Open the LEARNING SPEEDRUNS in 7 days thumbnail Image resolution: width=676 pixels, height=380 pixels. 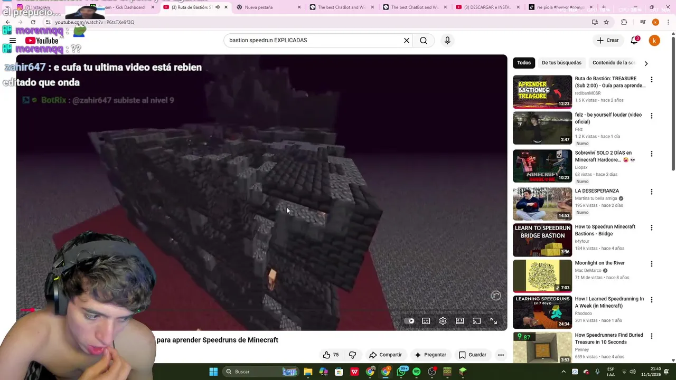[x=542, y=312]
